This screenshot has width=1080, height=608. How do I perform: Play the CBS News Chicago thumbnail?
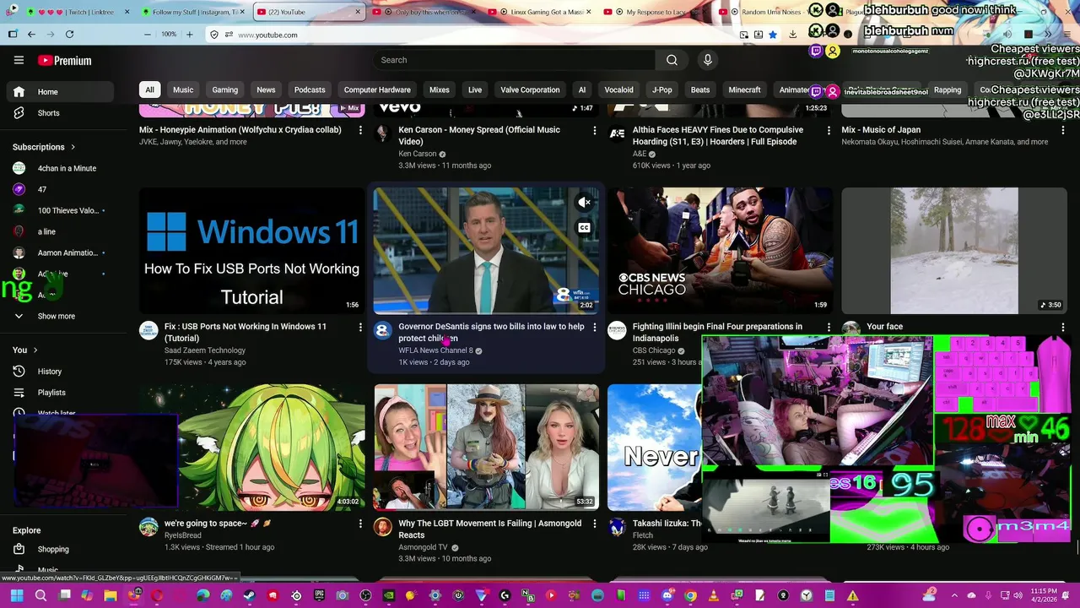[721, 251]
